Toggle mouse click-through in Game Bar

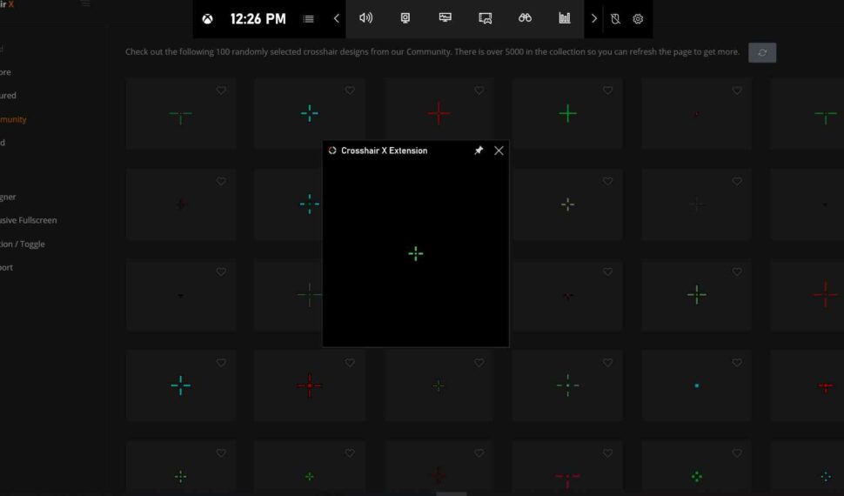(x=615, y=18)
